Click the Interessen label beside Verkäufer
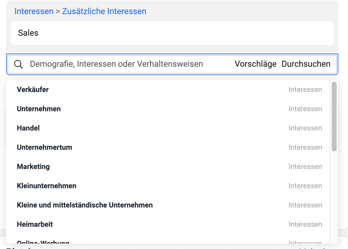 (305, 90)
